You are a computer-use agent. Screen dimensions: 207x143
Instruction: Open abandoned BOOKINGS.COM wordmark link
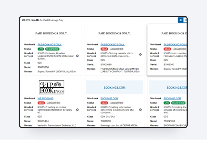coord(109,98)
